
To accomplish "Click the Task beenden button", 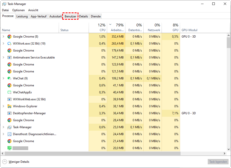I will pyautogui.click(x=218, y=162).
